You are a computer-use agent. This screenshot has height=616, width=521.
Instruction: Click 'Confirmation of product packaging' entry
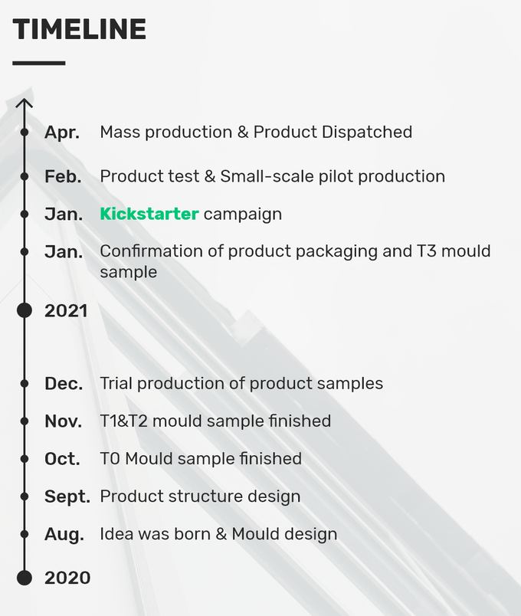(295, 261)
